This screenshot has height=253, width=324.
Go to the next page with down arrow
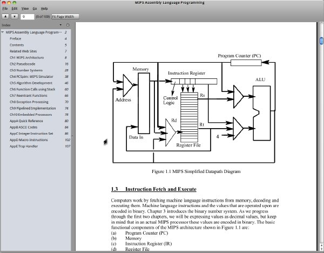[x=14, y=16]
